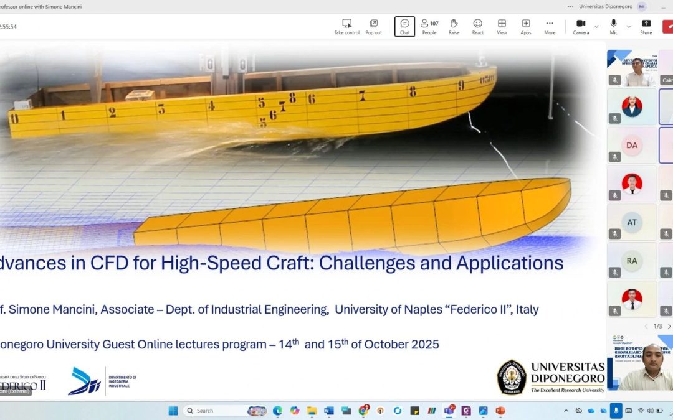Screen dimensions: 673x420
Task: Toggle the taskbar microphone indicator
Action: tap(616, 411)
